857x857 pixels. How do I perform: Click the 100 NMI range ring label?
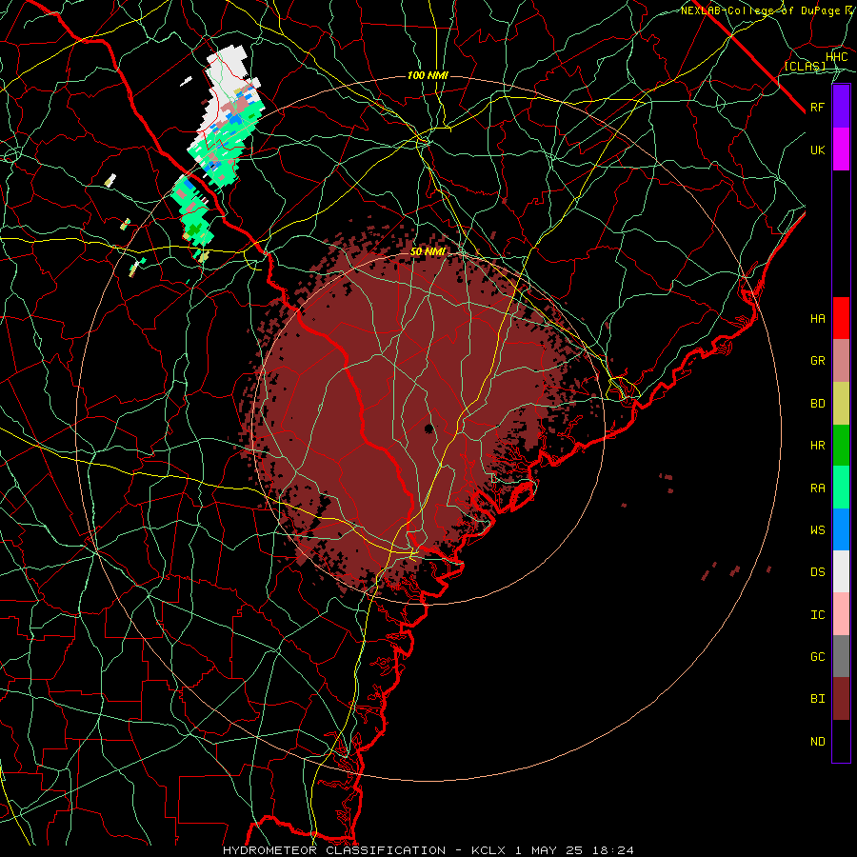pyautogui.click(x=428, y=75)
